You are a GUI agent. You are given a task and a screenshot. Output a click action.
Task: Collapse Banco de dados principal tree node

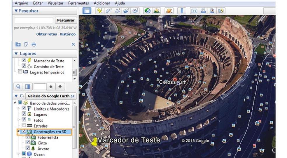pos(15,103)
